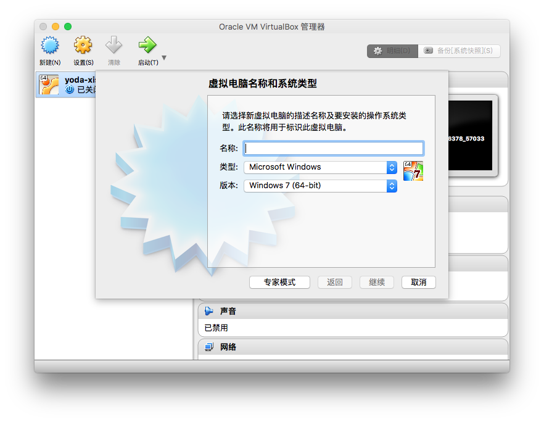
Task: Open the Type (类型) Microsoft Windows dropdown
Action: point(320,167)
